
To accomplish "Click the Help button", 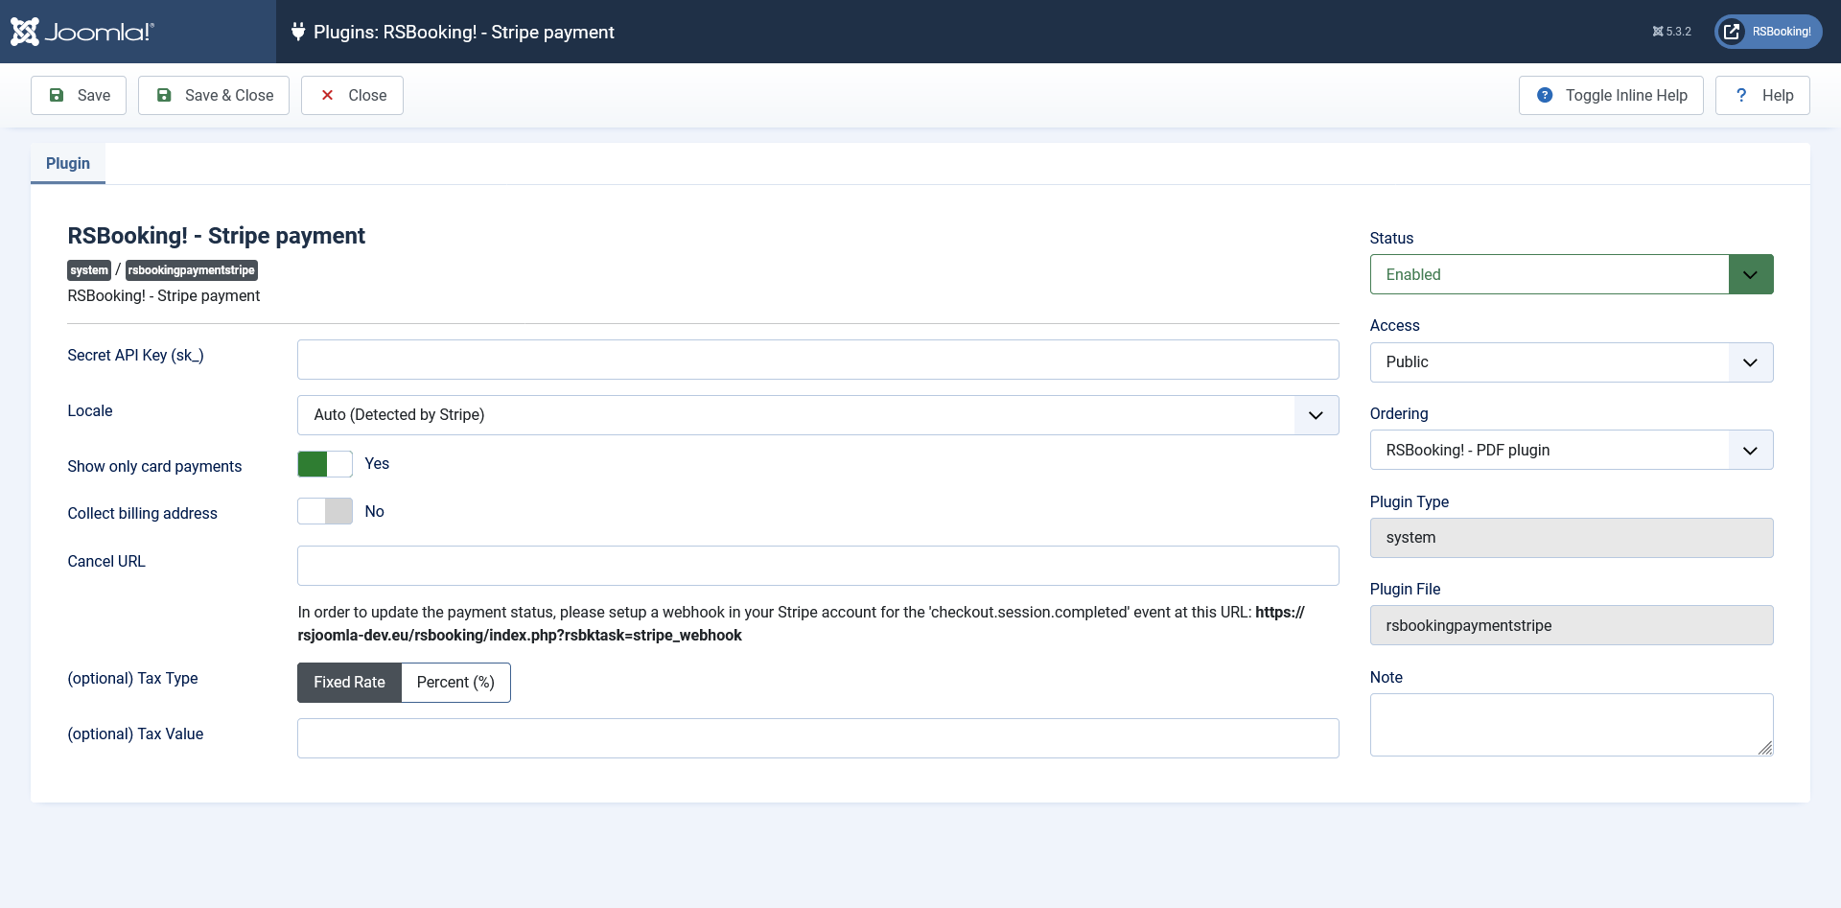I will (x=1762, y=95).
